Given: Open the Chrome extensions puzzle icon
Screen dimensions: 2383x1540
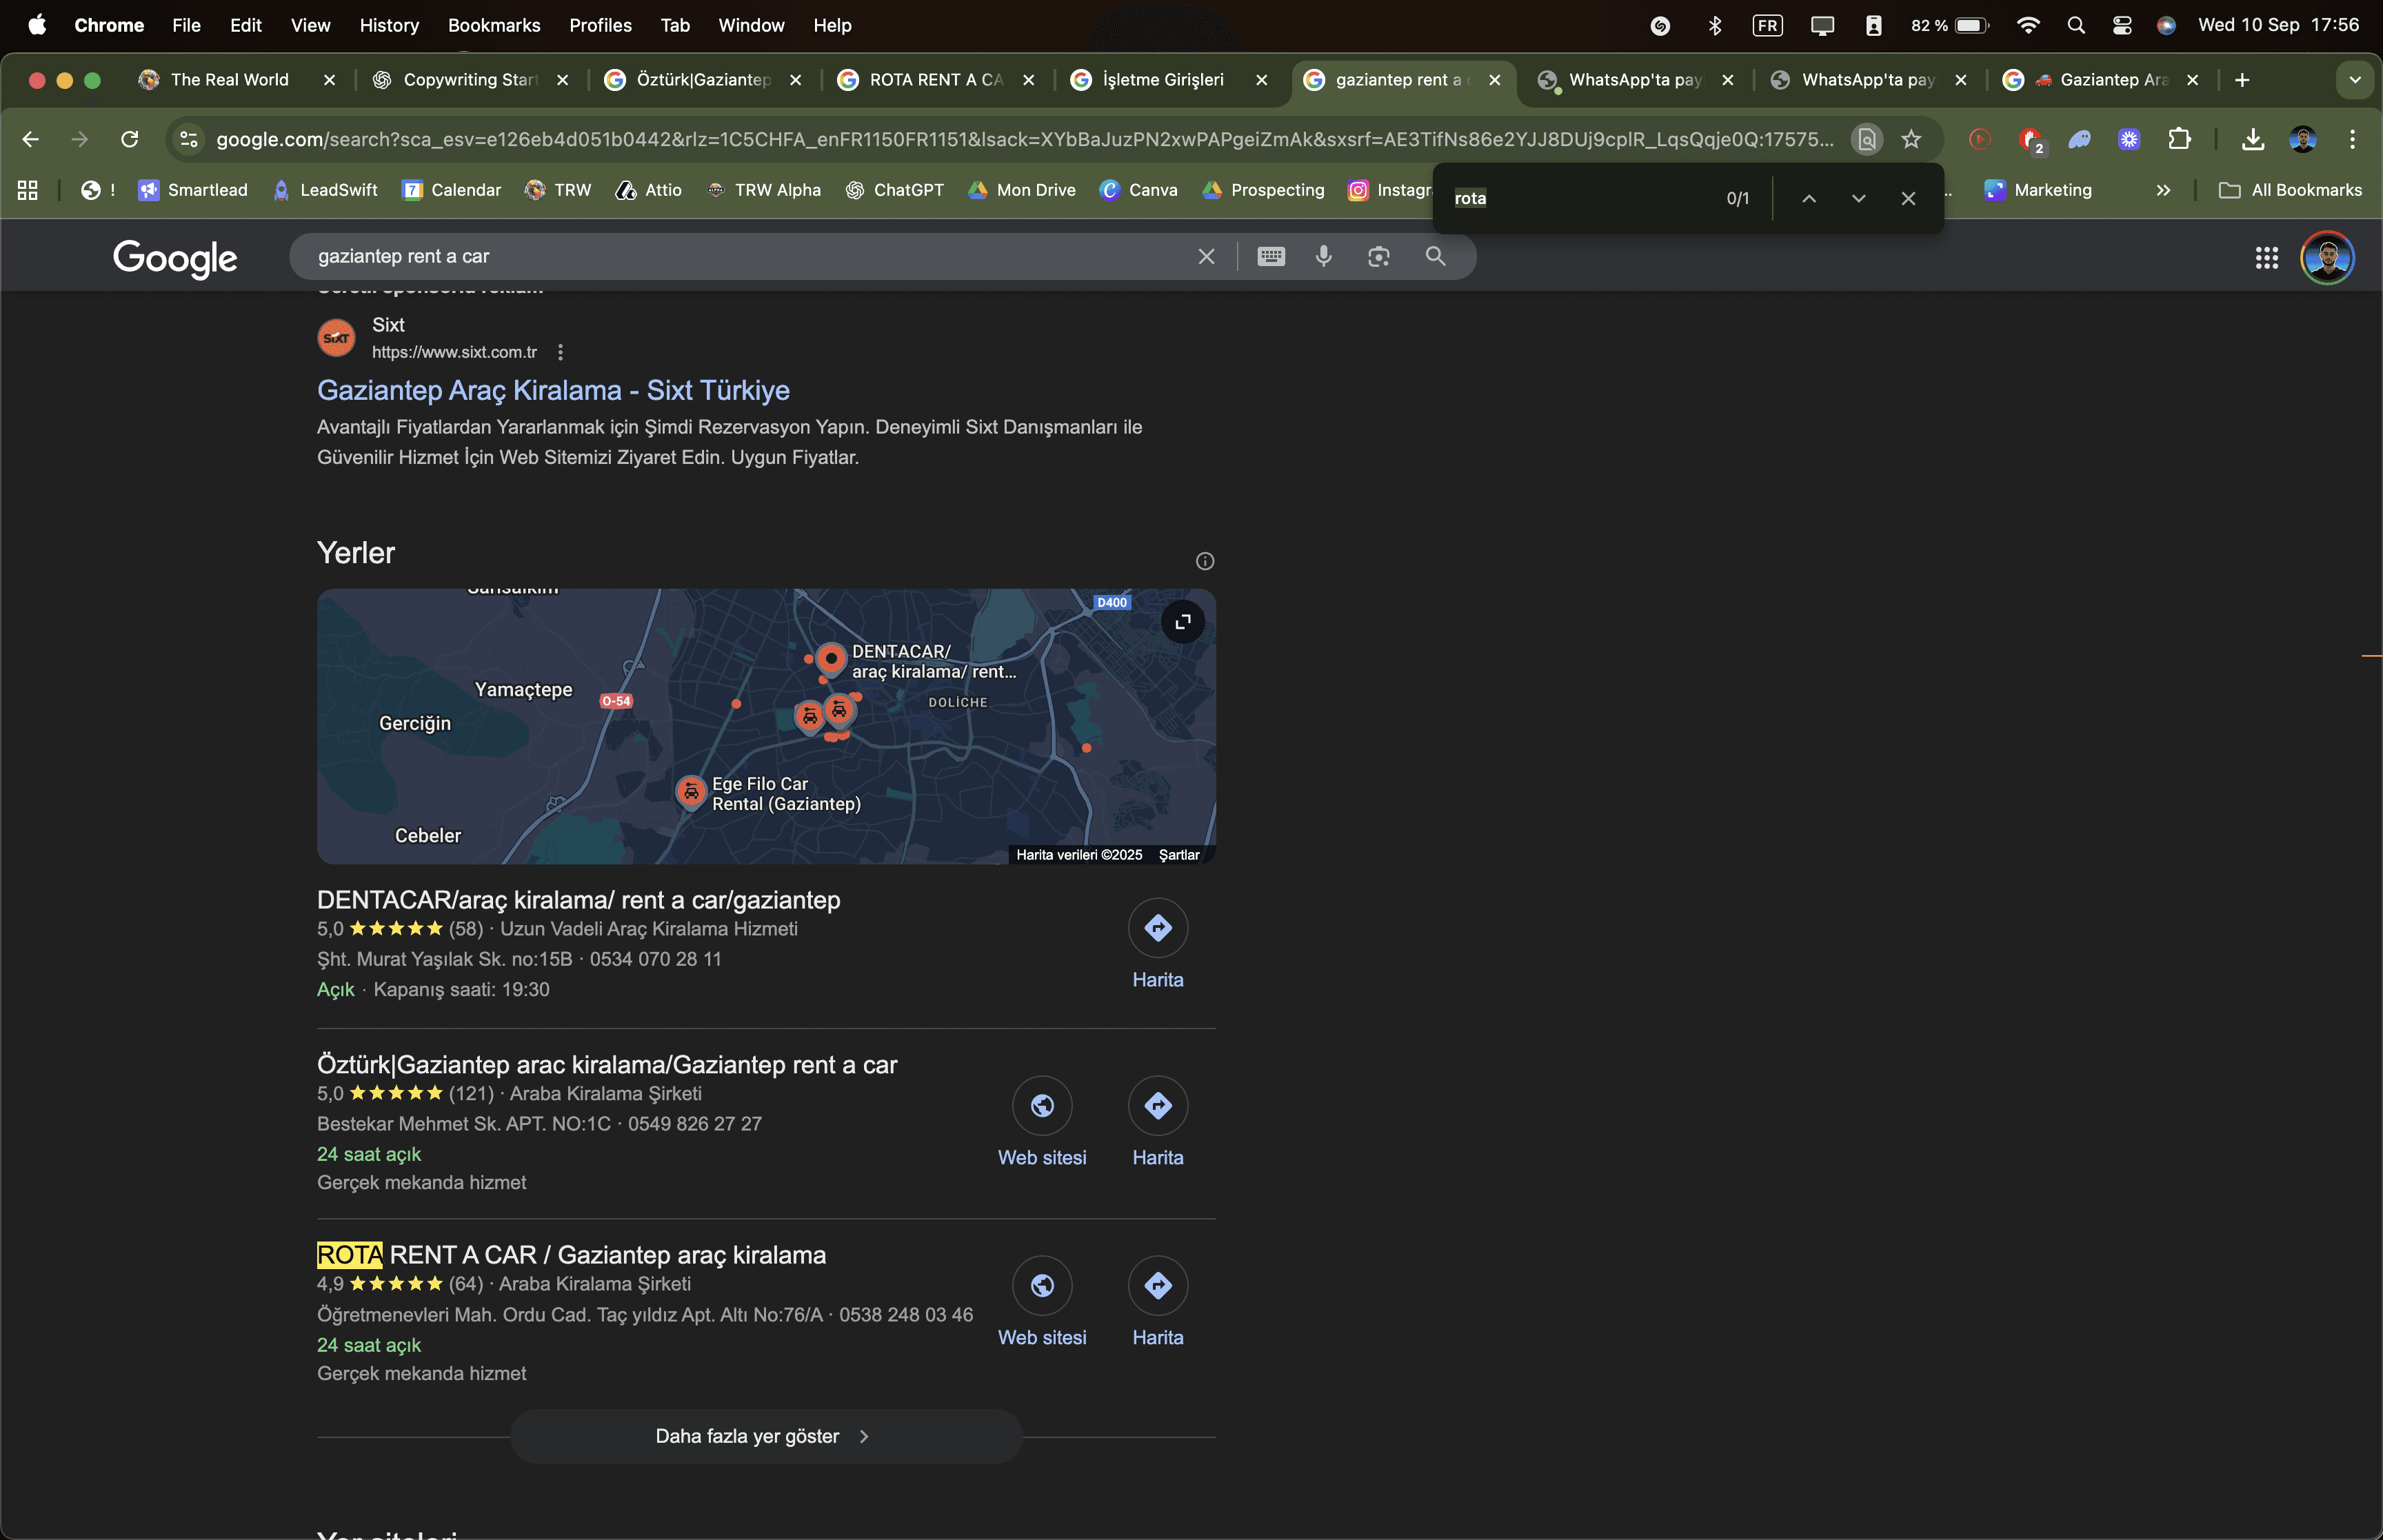Looking at the screenshot, I should (x=2179, y=139).
